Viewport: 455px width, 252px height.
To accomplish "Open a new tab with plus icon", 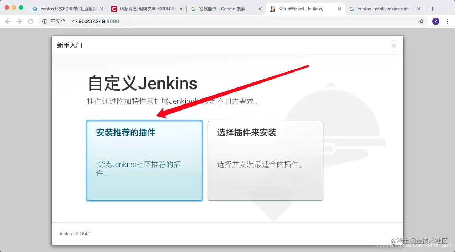I will (432, 9).
